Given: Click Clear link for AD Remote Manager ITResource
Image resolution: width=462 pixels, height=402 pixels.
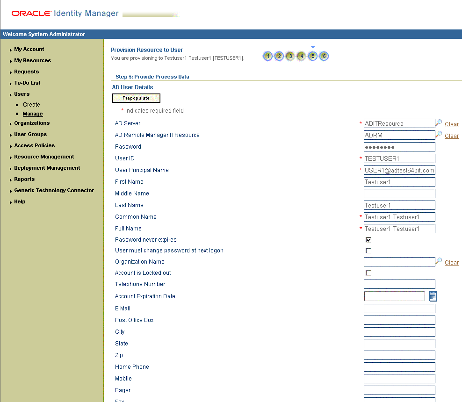Looking at the screenshot, I should point(451,136).
